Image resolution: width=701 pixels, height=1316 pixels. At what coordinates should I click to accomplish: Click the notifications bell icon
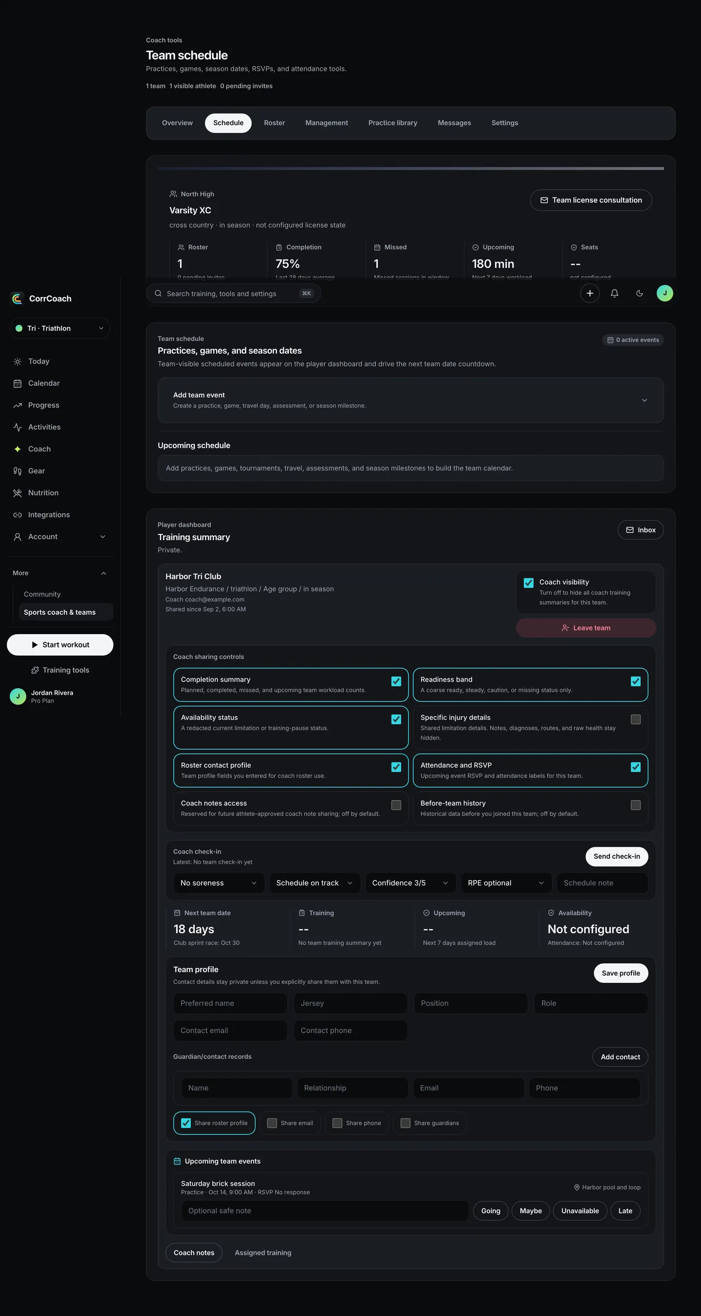click(x=614, y=293)
